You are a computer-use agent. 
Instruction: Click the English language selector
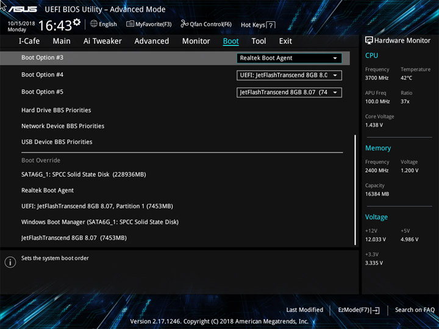[104, 24]
